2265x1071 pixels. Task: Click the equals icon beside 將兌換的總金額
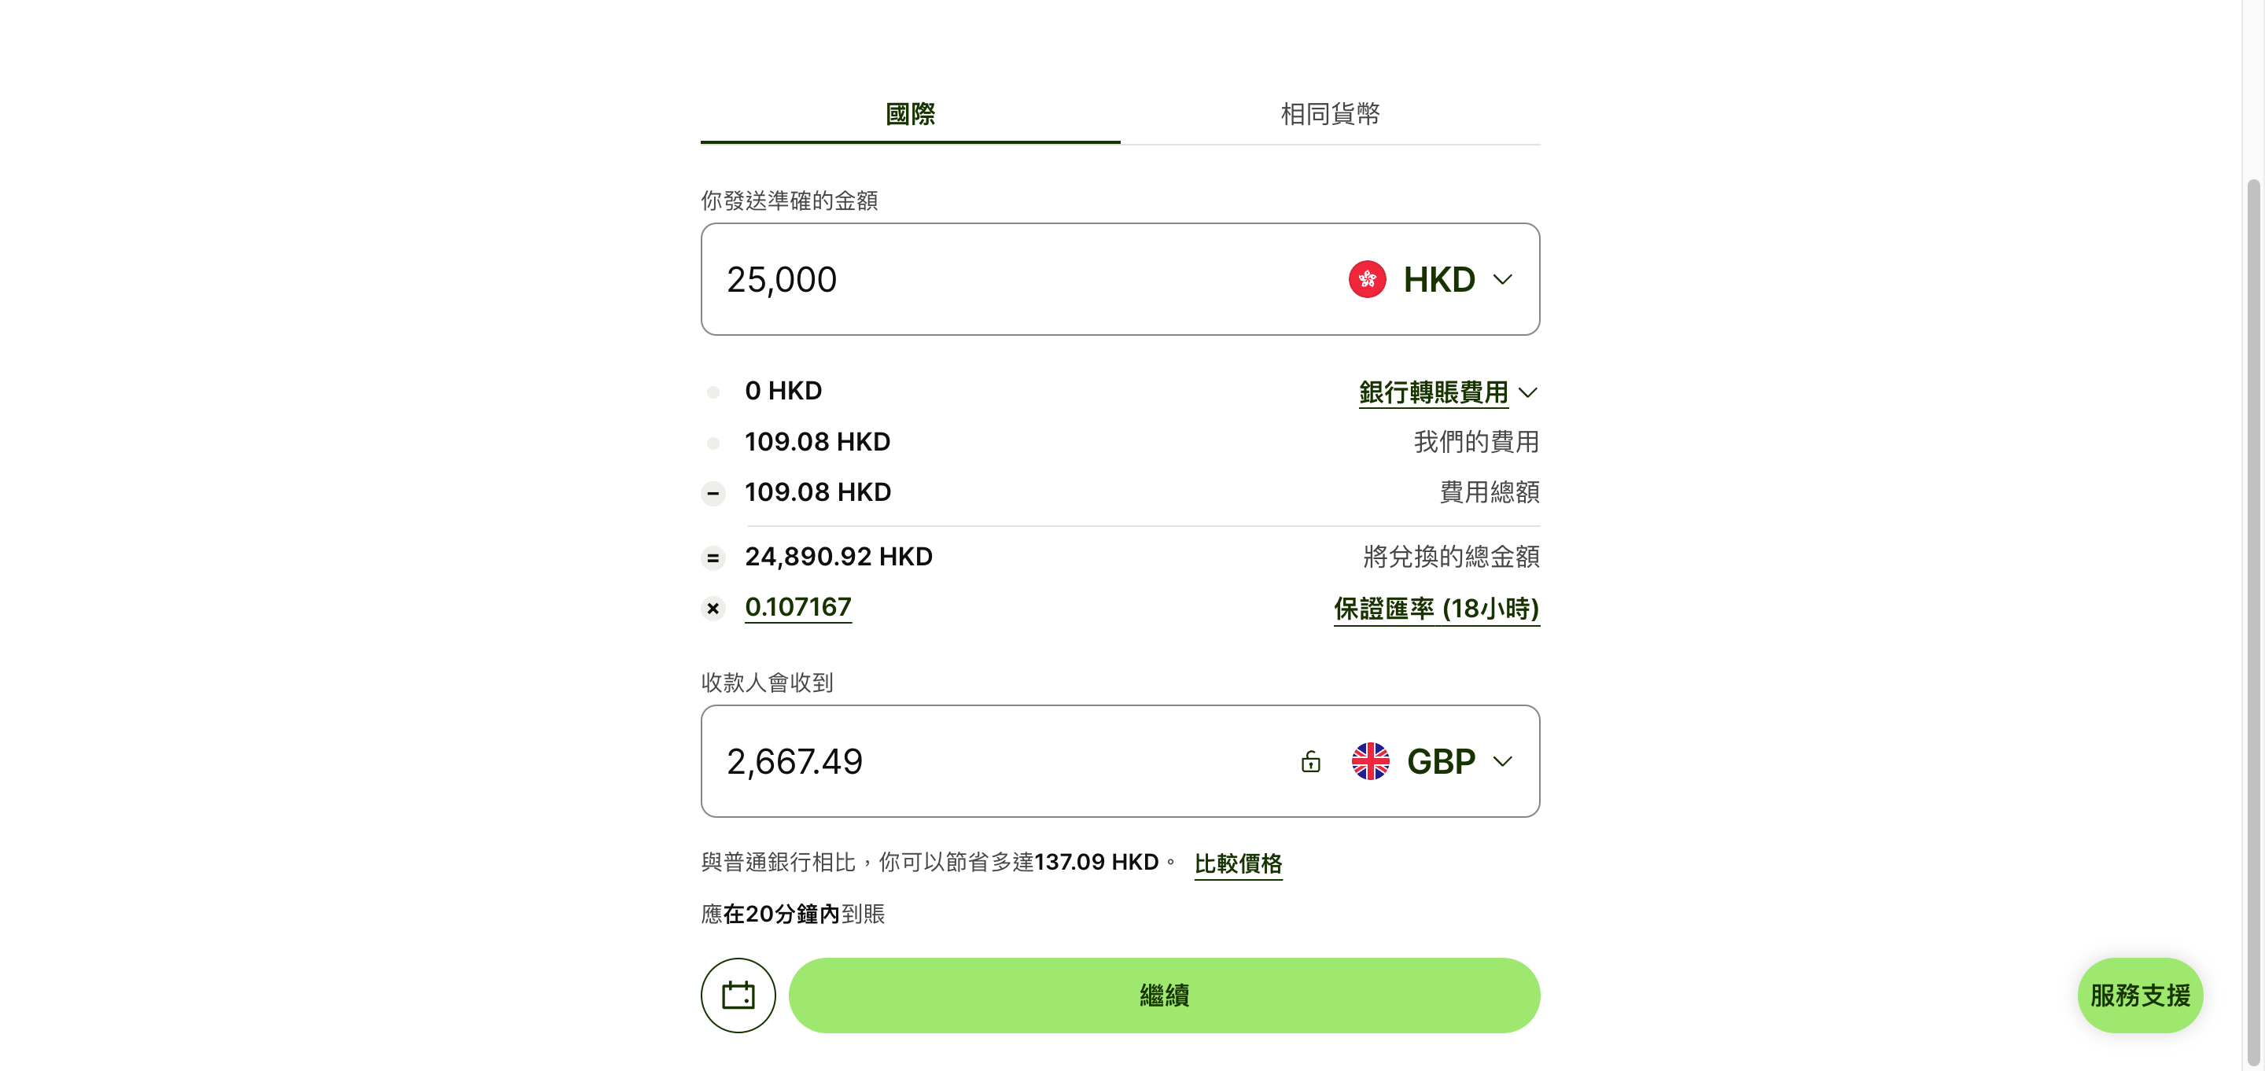tap(713, 558)
